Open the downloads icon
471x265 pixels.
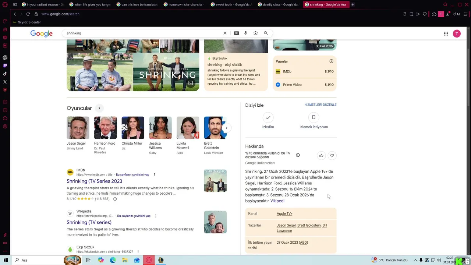pos(447,14)
